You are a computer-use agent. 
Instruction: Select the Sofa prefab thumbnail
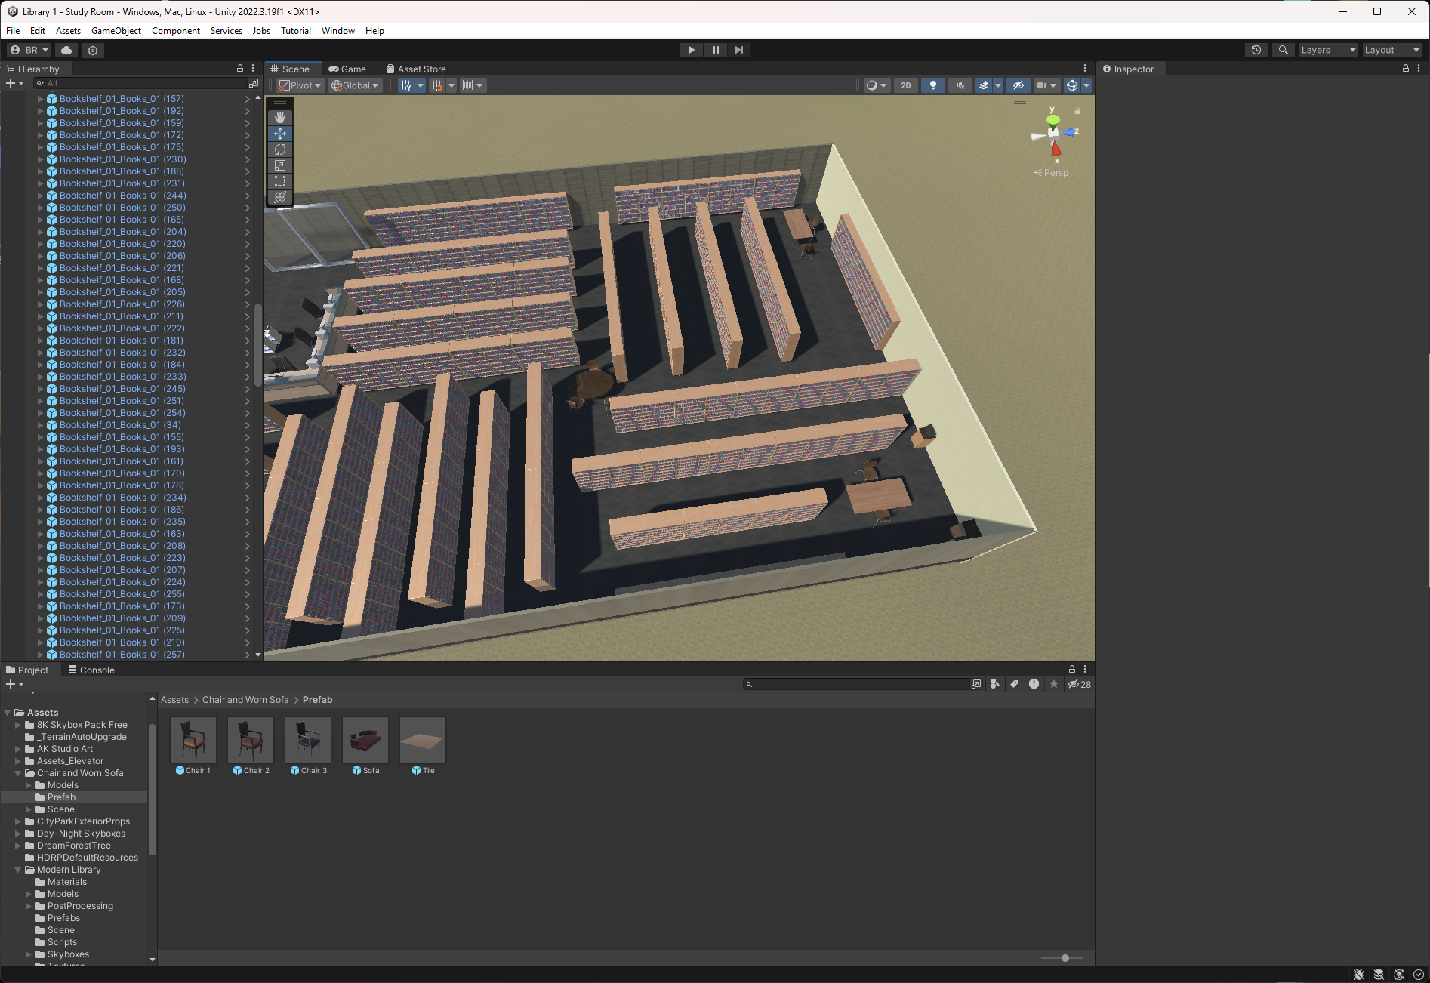(365, 740)
